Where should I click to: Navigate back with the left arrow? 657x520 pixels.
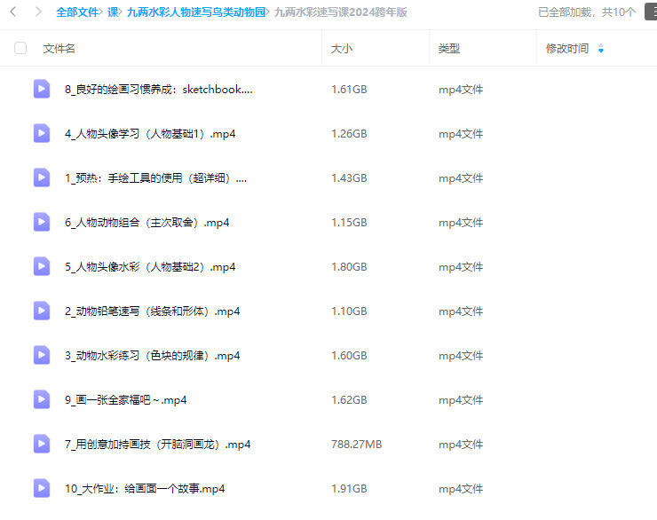[x=13, y=12]
